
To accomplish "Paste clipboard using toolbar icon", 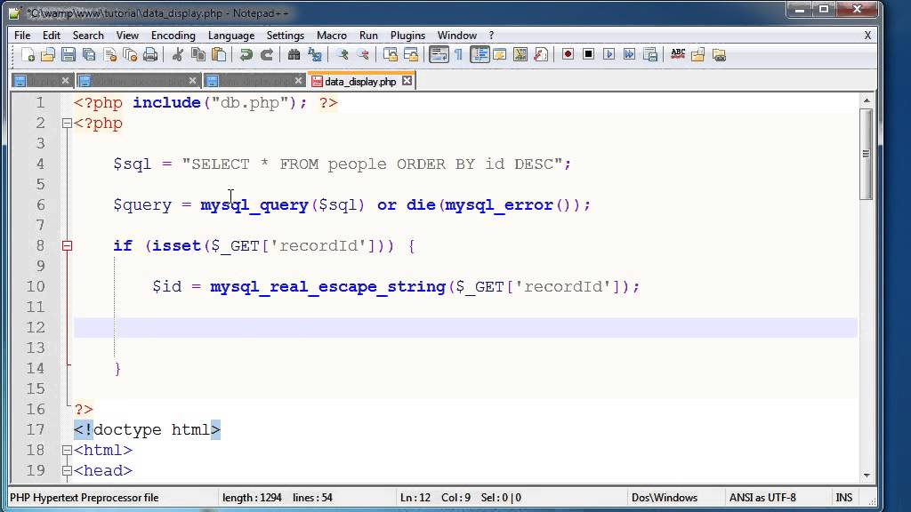I will click(x=219, y=54).
